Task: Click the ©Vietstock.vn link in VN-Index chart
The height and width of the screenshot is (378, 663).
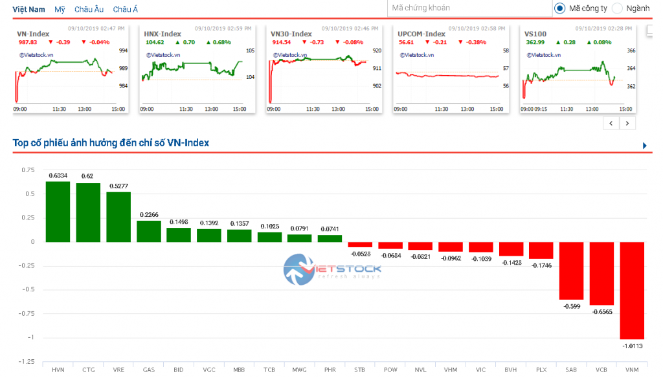Action: click(x=36, y=56)
